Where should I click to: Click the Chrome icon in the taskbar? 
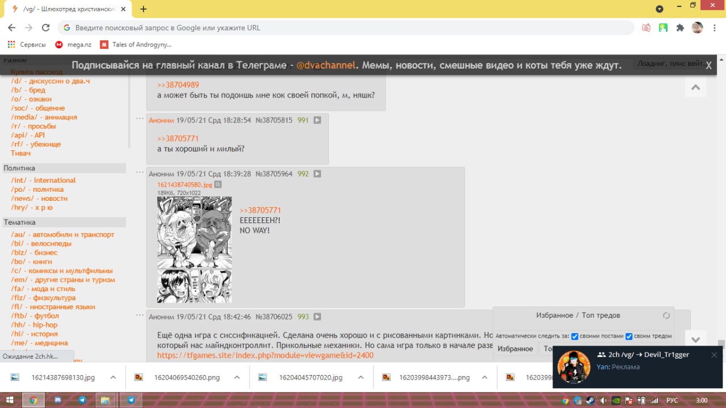click(x=33, y=400)
